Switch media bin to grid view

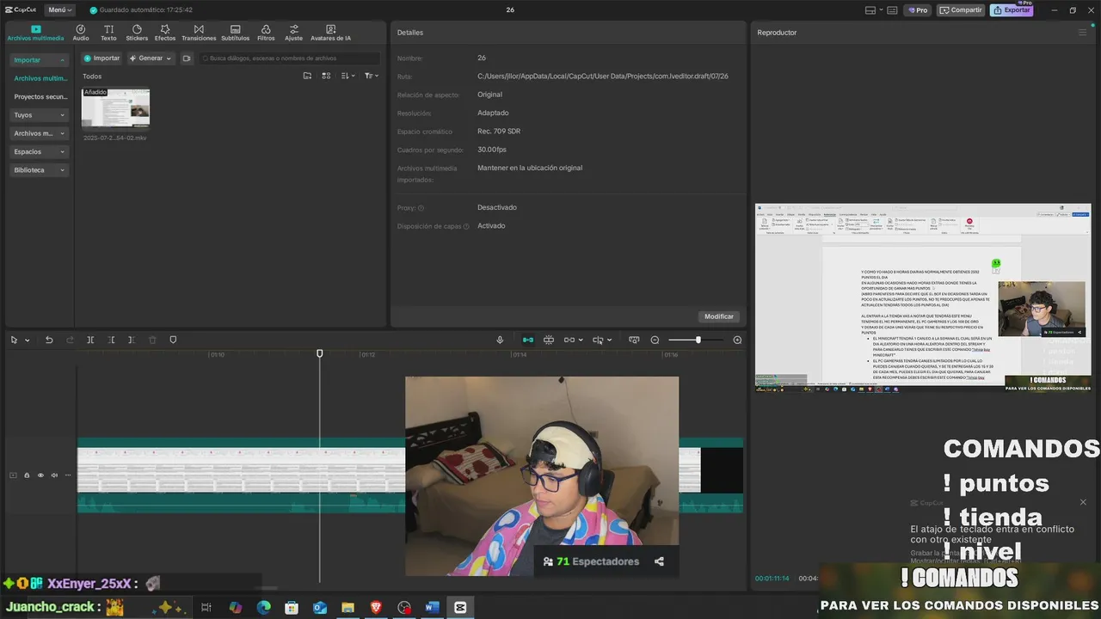[x=326, y=76]
